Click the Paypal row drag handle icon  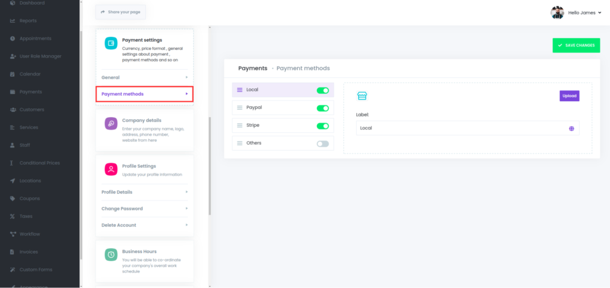click(x=240, y=108)
